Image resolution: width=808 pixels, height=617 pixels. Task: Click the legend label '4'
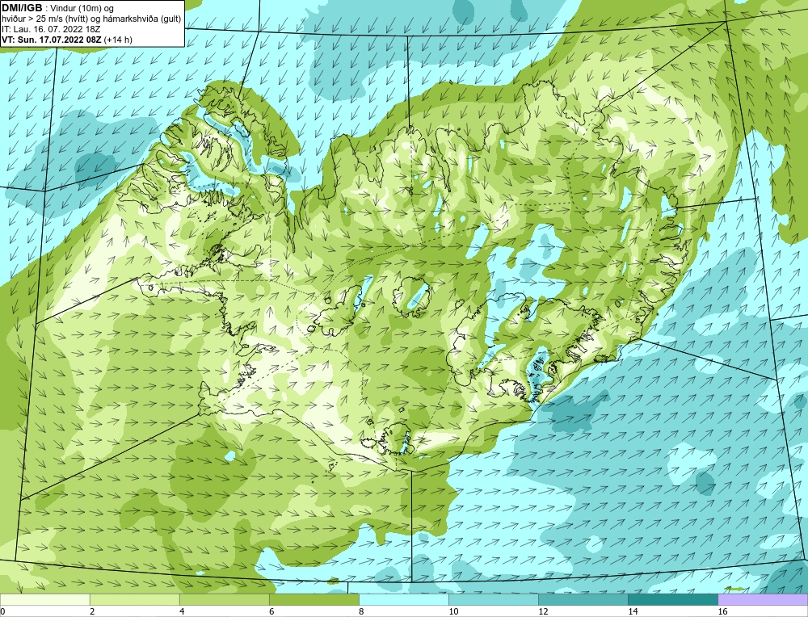point(181,611)
